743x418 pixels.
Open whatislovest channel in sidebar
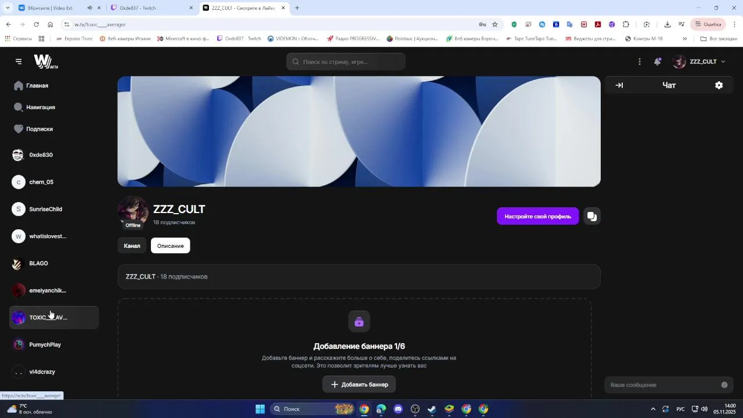coord(54,236)
